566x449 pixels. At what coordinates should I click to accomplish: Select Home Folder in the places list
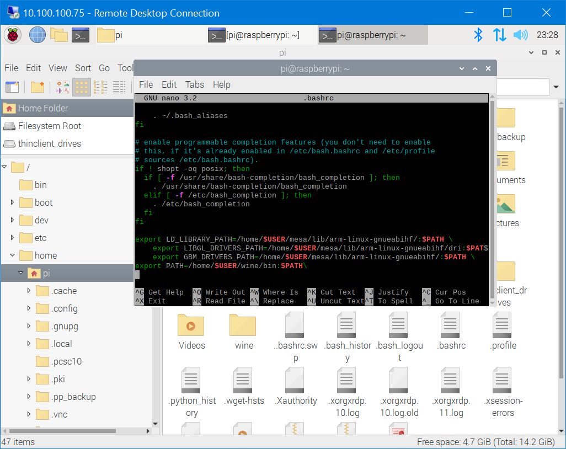(43, 108)
